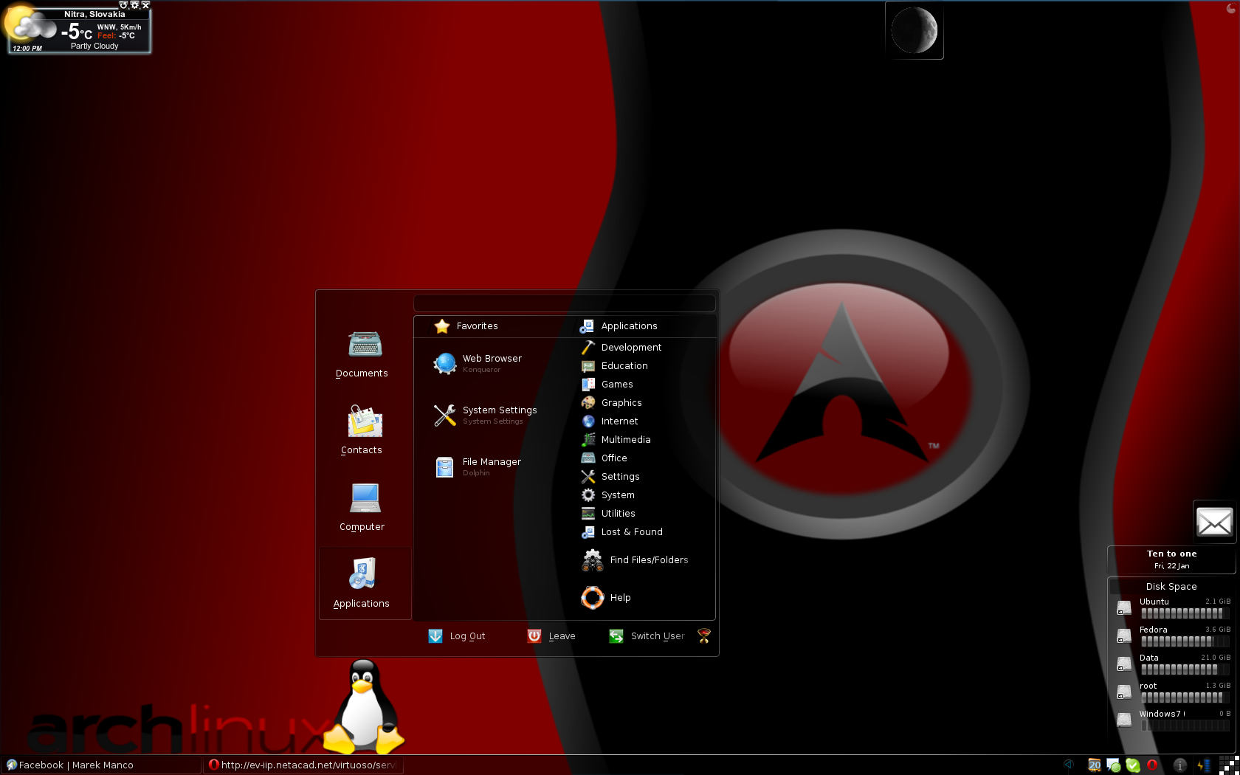1240x775 pixels.
Task: Refresh the weather widget using its reload icon
Action: tap(123, 4)
